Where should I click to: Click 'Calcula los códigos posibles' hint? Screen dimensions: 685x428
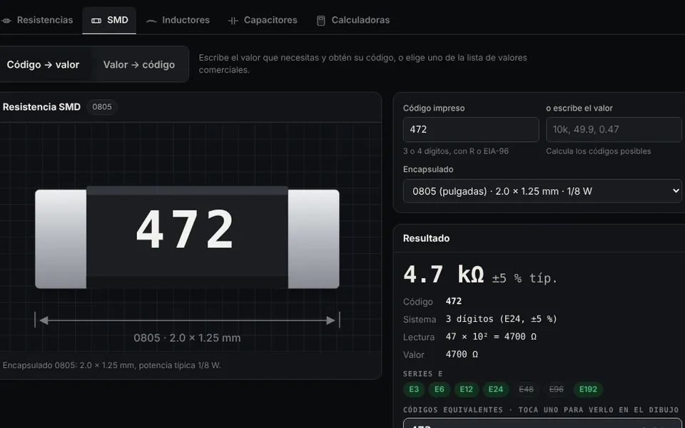[x=599, y=151]
